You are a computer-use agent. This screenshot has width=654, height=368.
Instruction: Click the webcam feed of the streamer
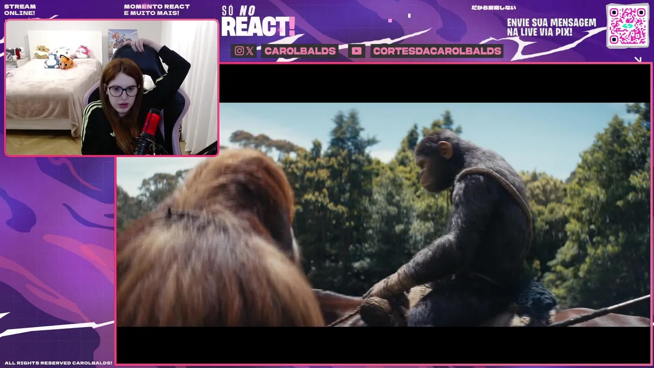point(111,87)
